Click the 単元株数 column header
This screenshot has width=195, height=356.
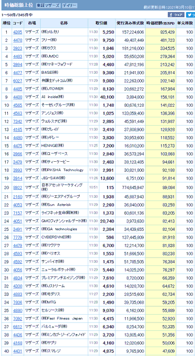click(x=186, y=24)
